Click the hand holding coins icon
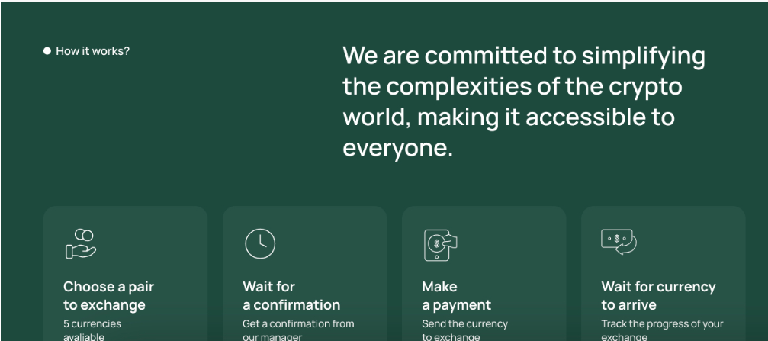Screen dimensions: 768x341 (x=81, y=243)
